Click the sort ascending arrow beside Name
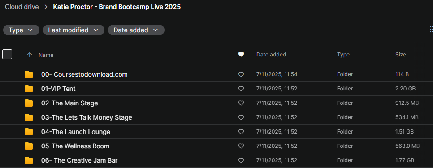 pyautogui.click(x=30, y=55)
